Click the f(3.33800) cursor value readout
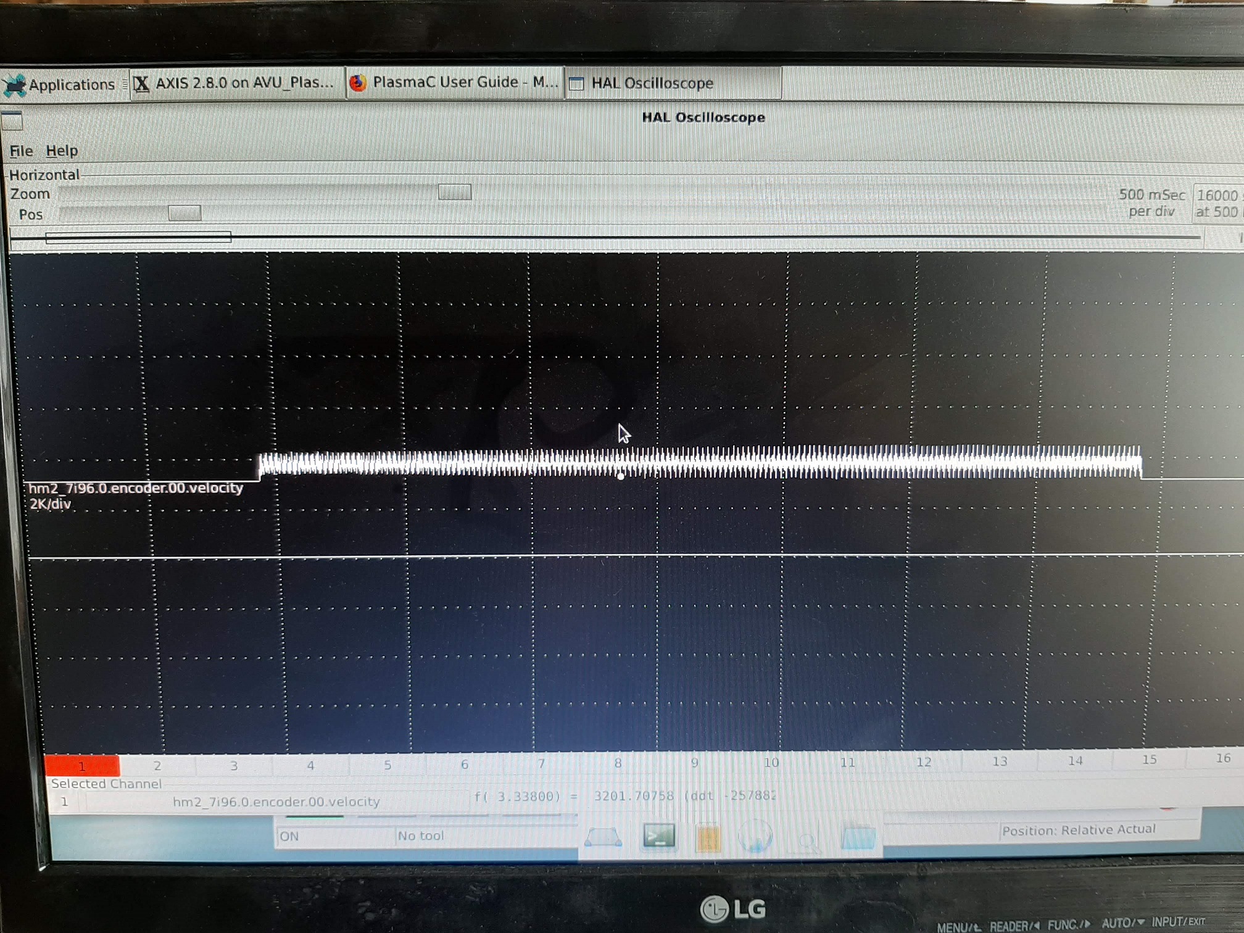Screen dimensions: 1244x933 pos(624,796)
